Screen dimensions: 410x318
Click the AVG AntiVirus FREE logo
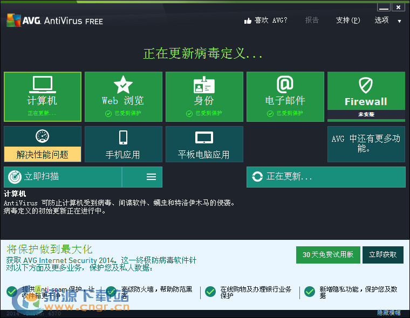pyautogui.click(x=55, y=20)
